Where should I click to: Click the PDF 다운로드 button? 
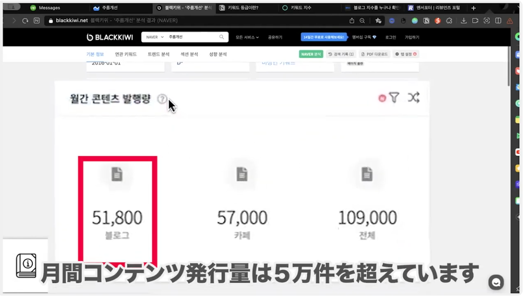374,54
